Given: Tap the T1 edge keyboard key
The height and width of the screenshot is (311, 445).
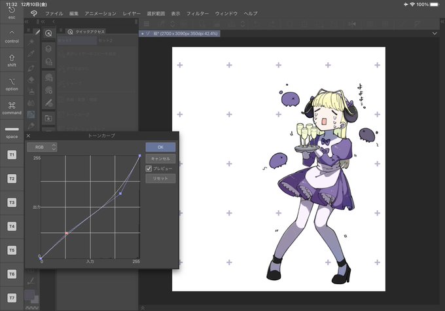Looking at the screenshot, I should (12, 155).
